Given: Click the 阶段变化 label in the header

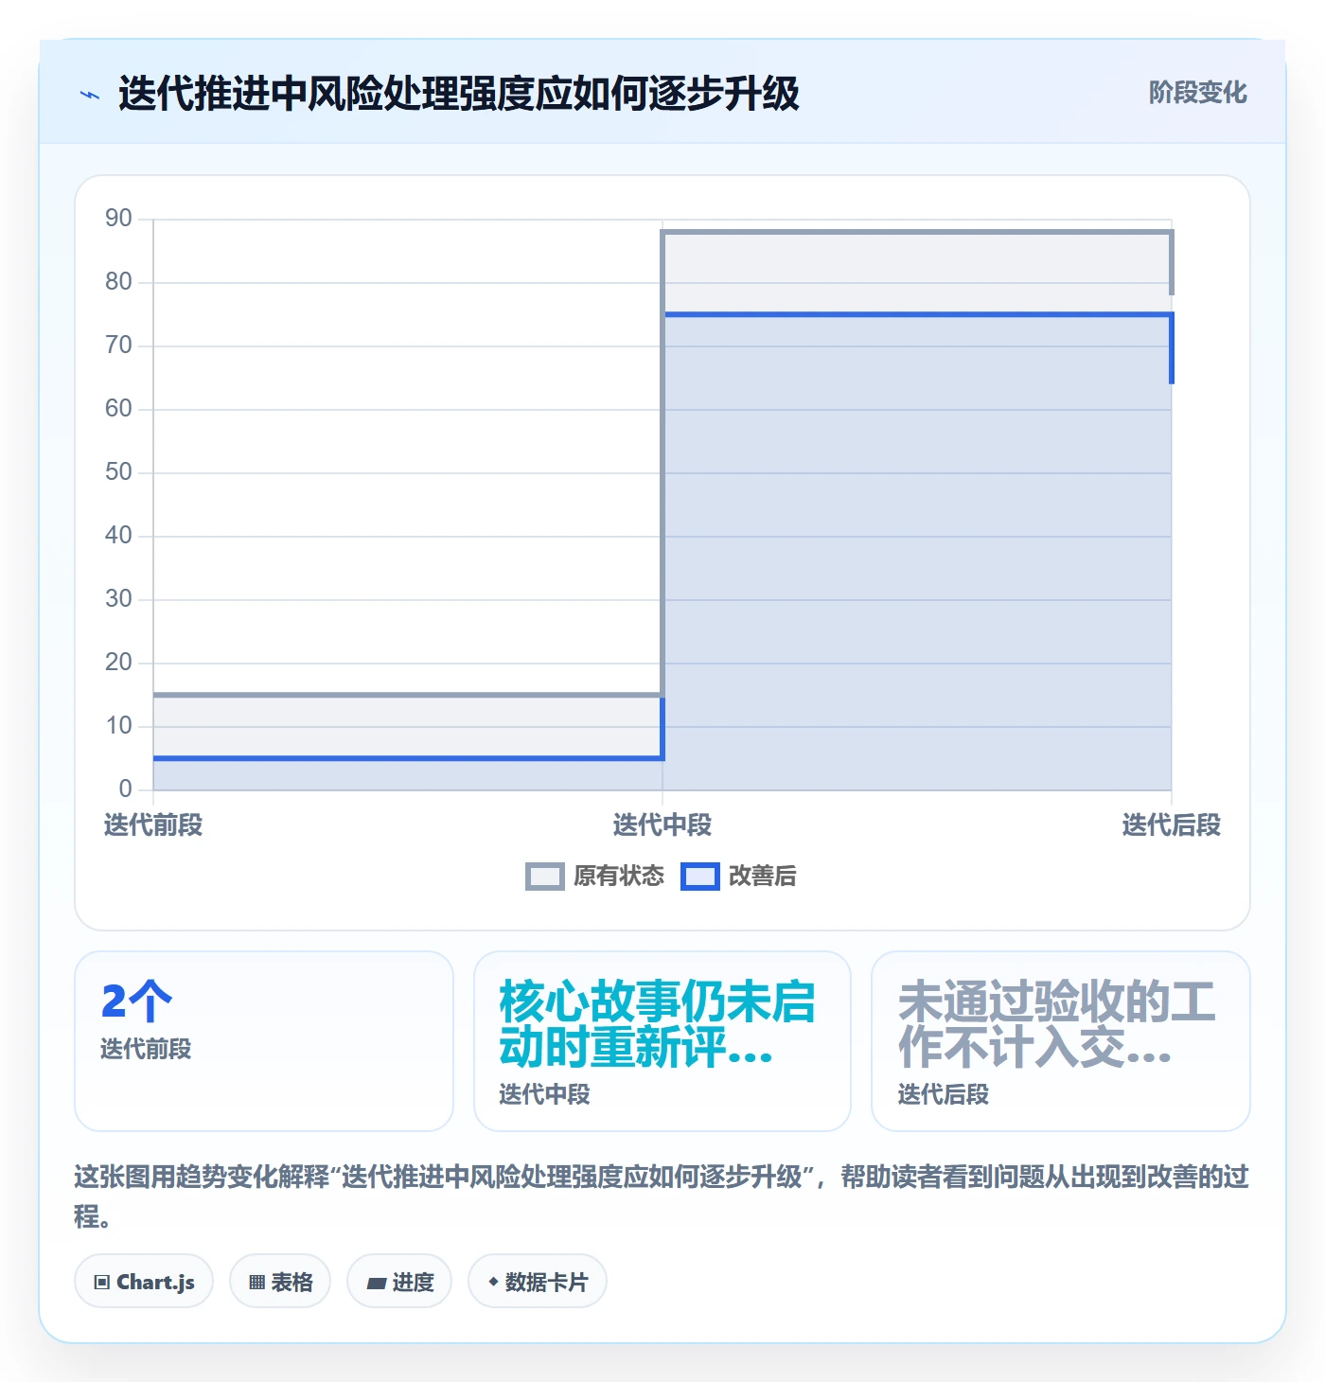Looking at the screenshot, I should 1197,93.
